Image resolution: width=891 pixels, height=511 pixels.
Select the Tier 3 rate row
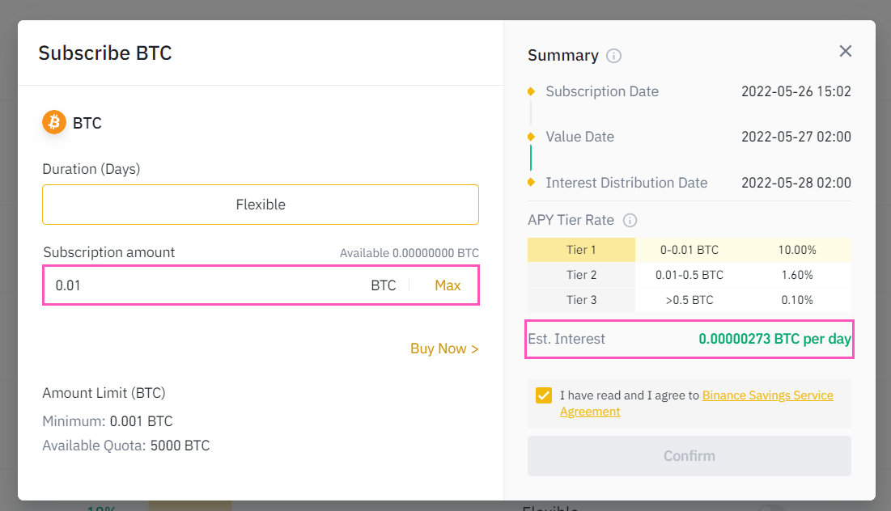click(689, 300)
